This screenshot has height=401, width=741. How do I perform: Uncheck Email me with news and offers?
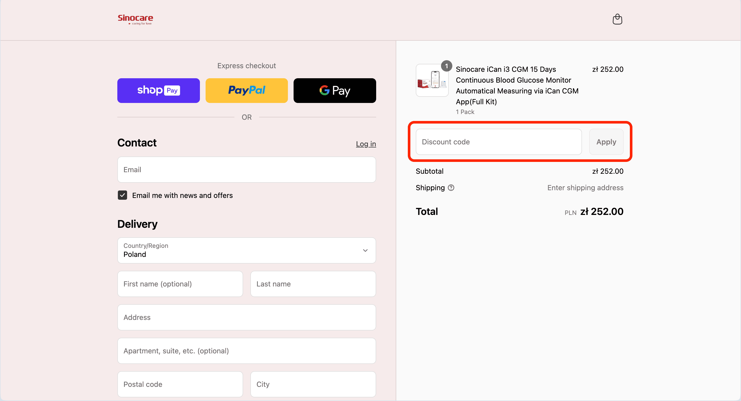[122, 195]
